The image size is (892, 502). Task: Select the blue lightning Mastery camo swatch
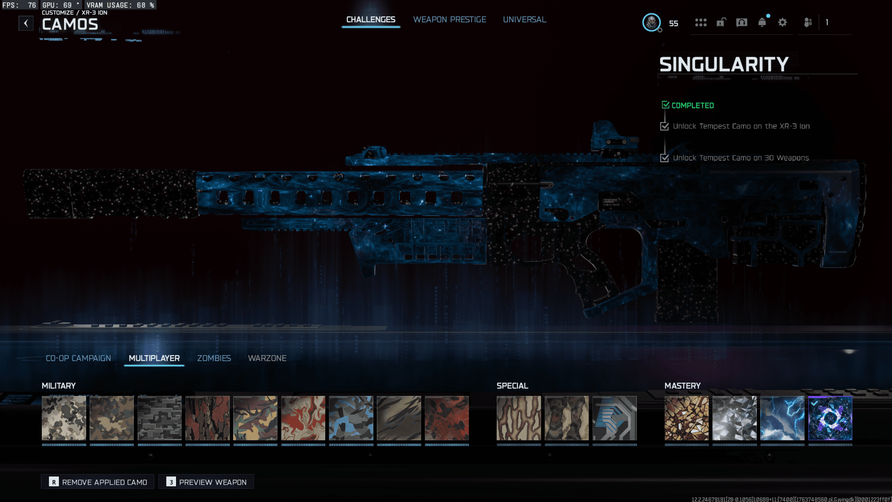(x=782, y=418)
